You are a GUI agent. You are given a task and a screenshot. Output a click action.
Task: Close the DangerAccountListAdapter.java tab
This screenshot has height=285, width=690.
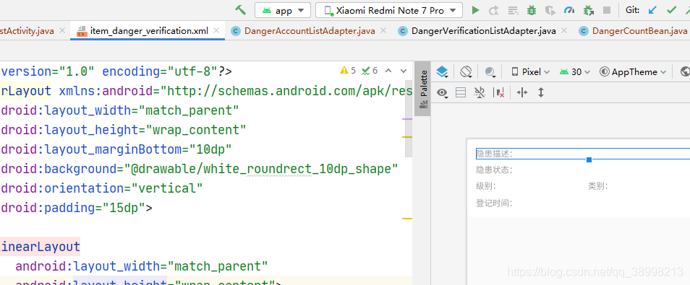point(383,31)
